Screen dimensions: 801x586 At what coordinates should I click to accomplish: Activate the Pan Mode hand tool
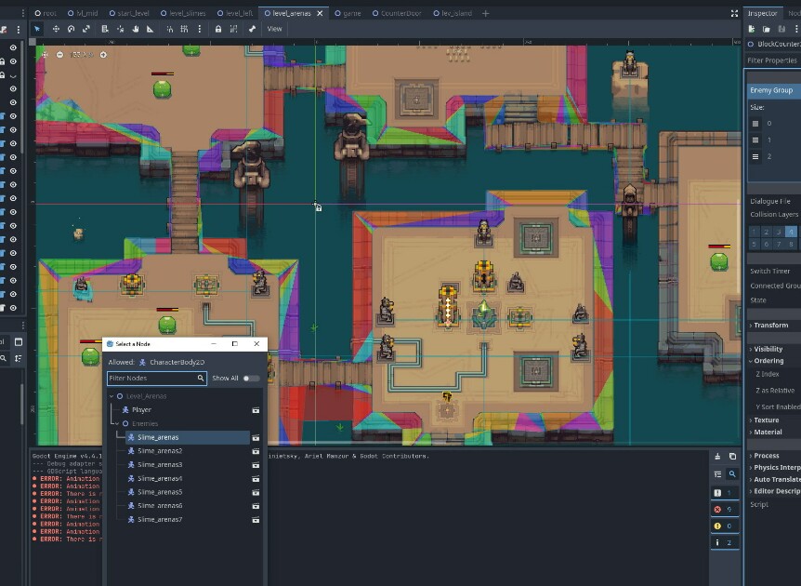[x=136, y=29]
